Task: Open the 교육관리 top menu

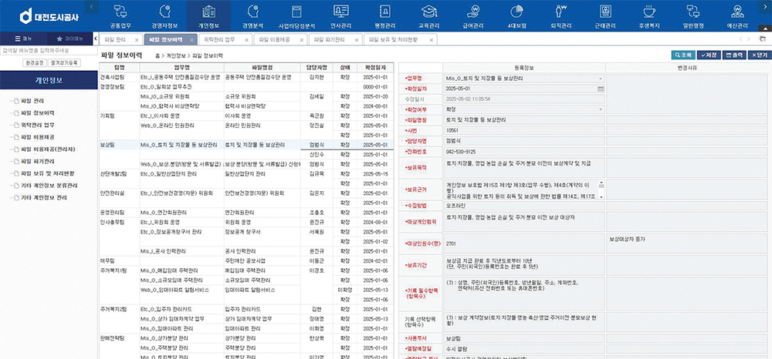Action: [428, 16]
